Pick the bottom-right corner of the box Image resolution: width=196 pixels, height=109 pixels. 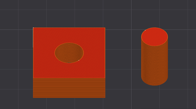click(x=105, y=98)
